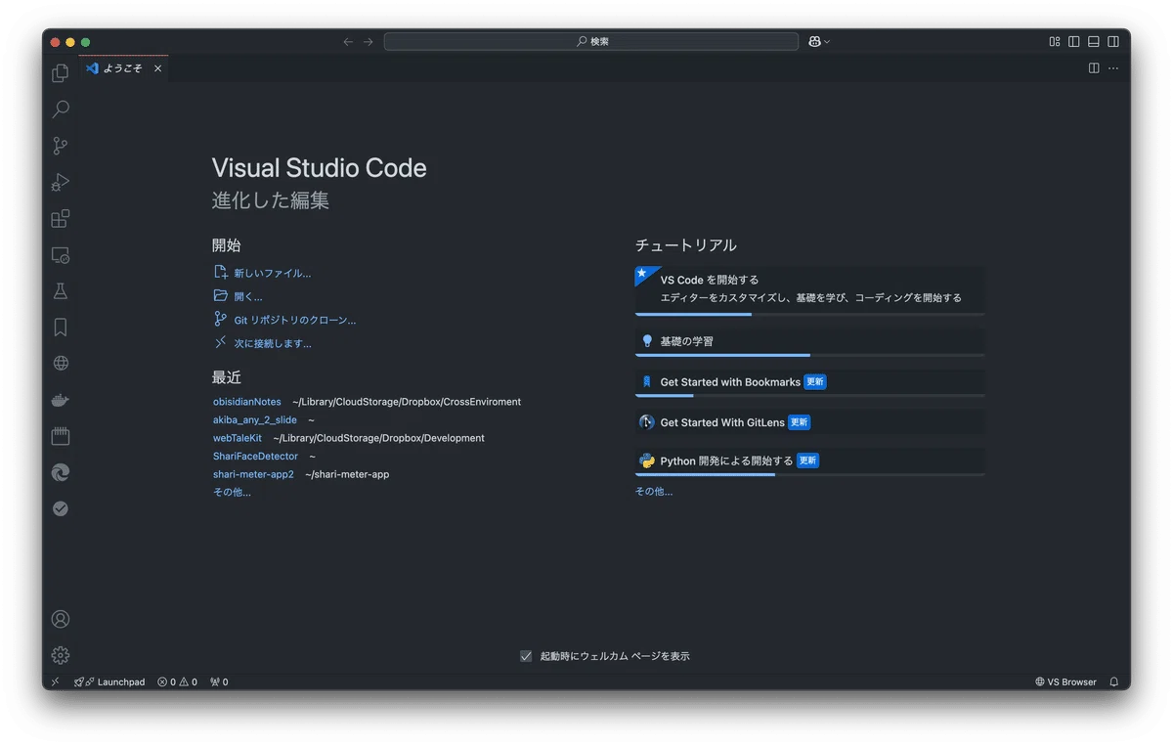The width and height of the screenshot is (1173, 746).
Task: Open Python 開発による開始する walkthrough
Action: coord(809,461)
